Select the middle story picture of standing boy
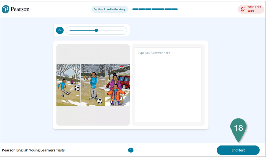The width and height of the screenshot is (266, 157). click(x=93, y=85)
